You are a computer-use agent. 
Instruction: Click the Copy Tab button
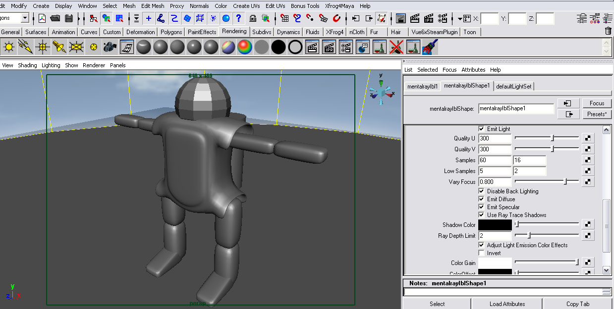tap(578, 304)
